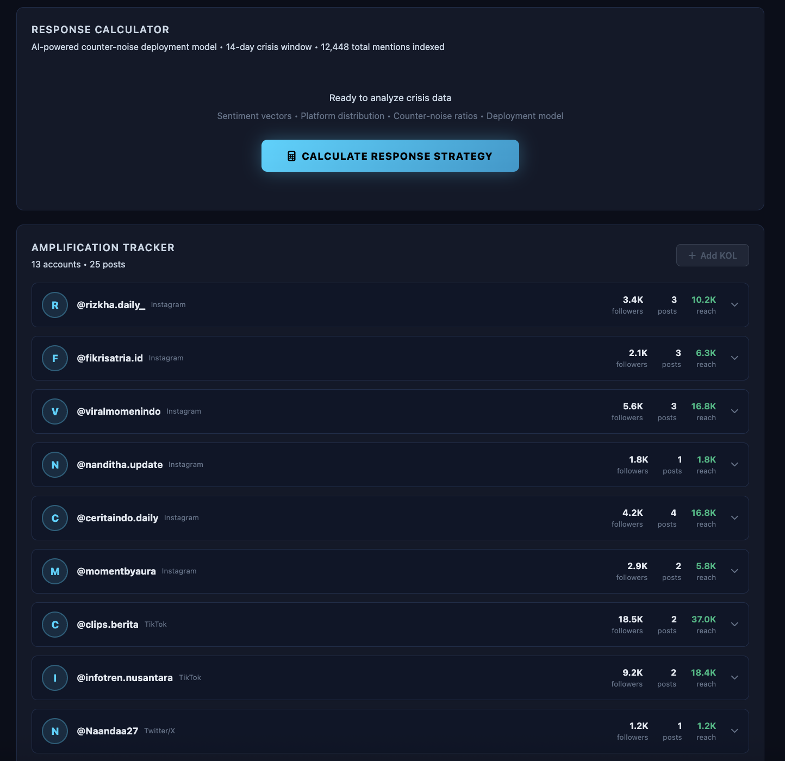Click the 4.2K followers value
785x761 pixels.
click(x=633, y=513)
